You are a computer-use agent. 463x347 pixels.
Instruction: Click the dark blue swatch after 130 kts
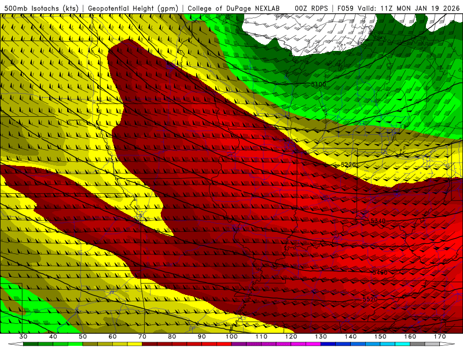[328, 344]
